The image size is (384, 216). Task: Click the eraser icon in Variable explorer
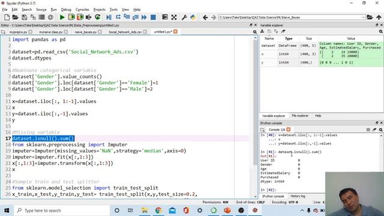pyautogui.click(x=283, y=31)
